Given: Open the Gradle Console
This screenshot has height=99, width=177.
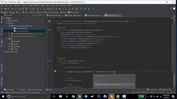Looking at the screenshot, I should click(165, 90).
